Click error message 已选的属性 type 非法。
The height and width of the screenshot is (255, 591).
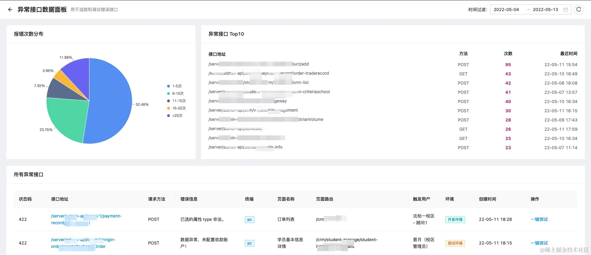(x=203, y=219)
